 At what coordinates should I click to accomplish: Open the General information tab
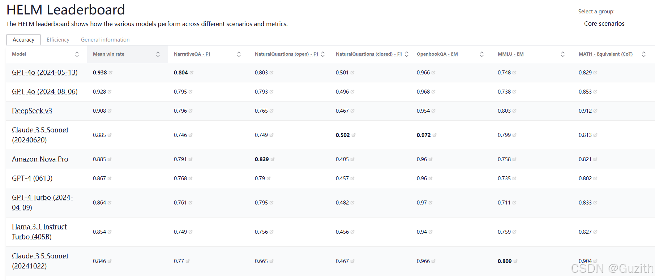pyautogui.click(x=105, y=40)
